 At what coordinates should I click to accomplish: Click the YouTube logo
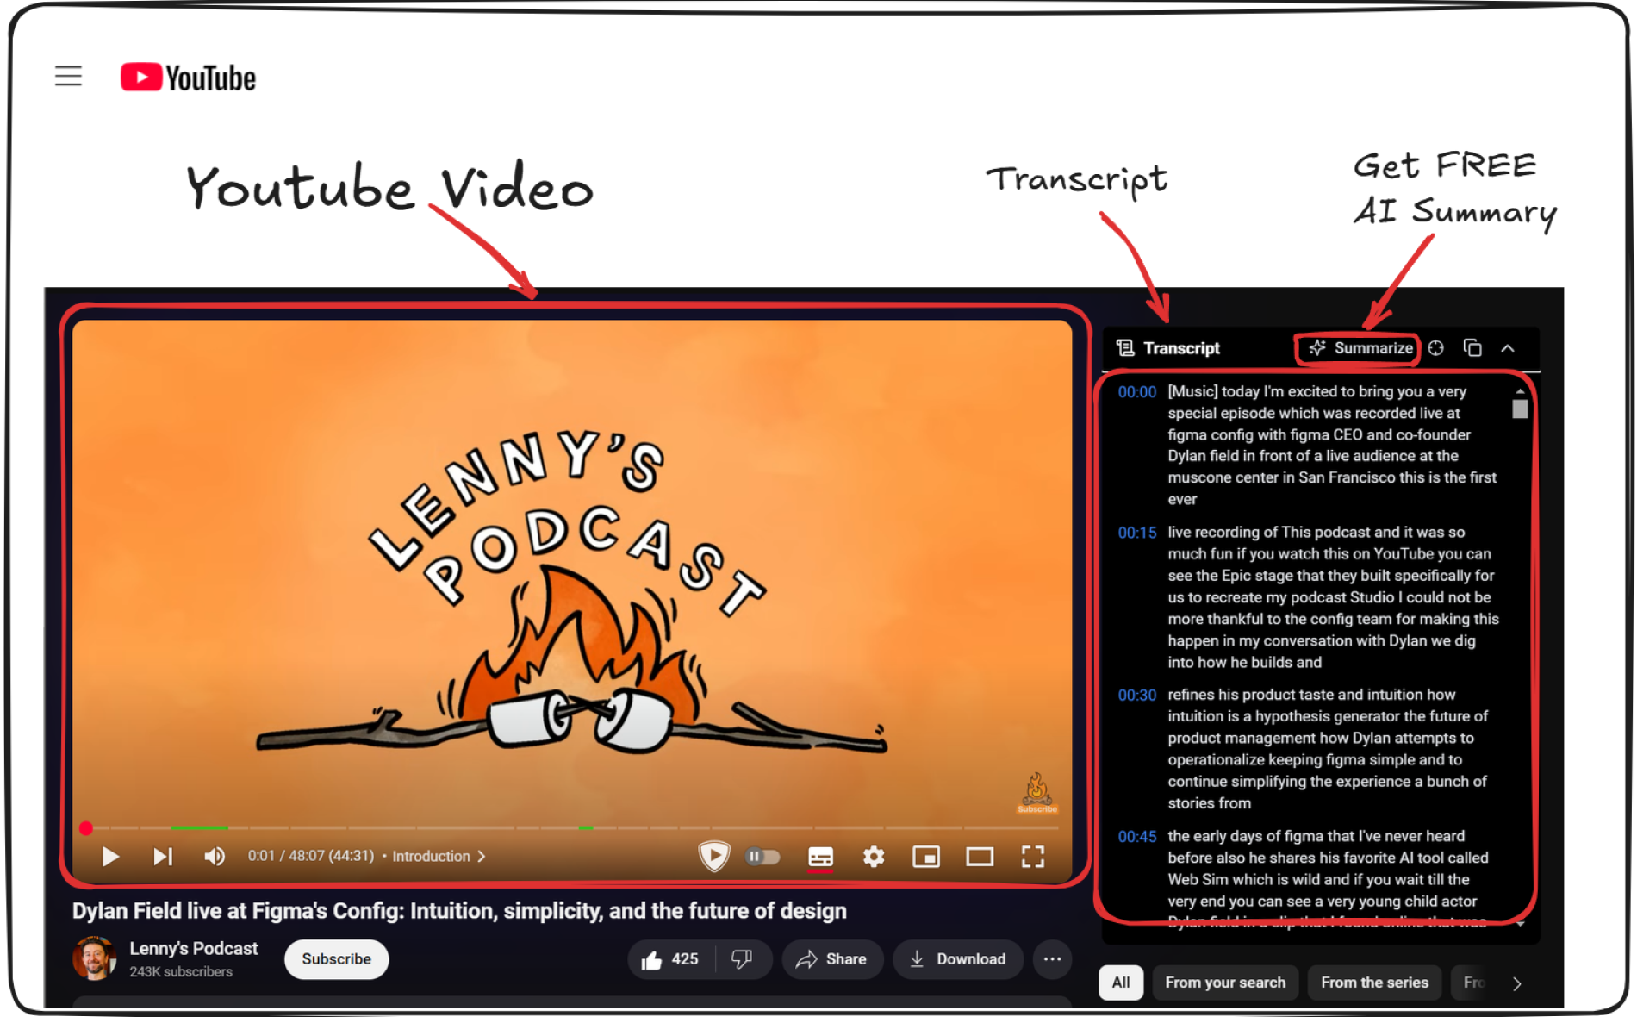188,78
